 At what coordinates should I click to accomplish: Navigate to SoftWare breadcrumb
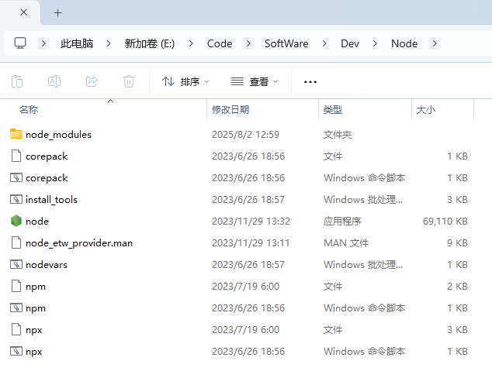tap(286, 43)
